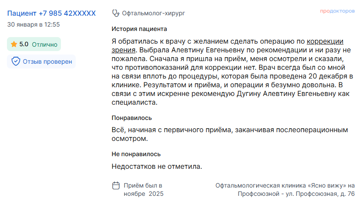Viewport: 363px width, 205px height.
Task: Click the shield checkmark verified icon
Action: (x=16, y=61)
